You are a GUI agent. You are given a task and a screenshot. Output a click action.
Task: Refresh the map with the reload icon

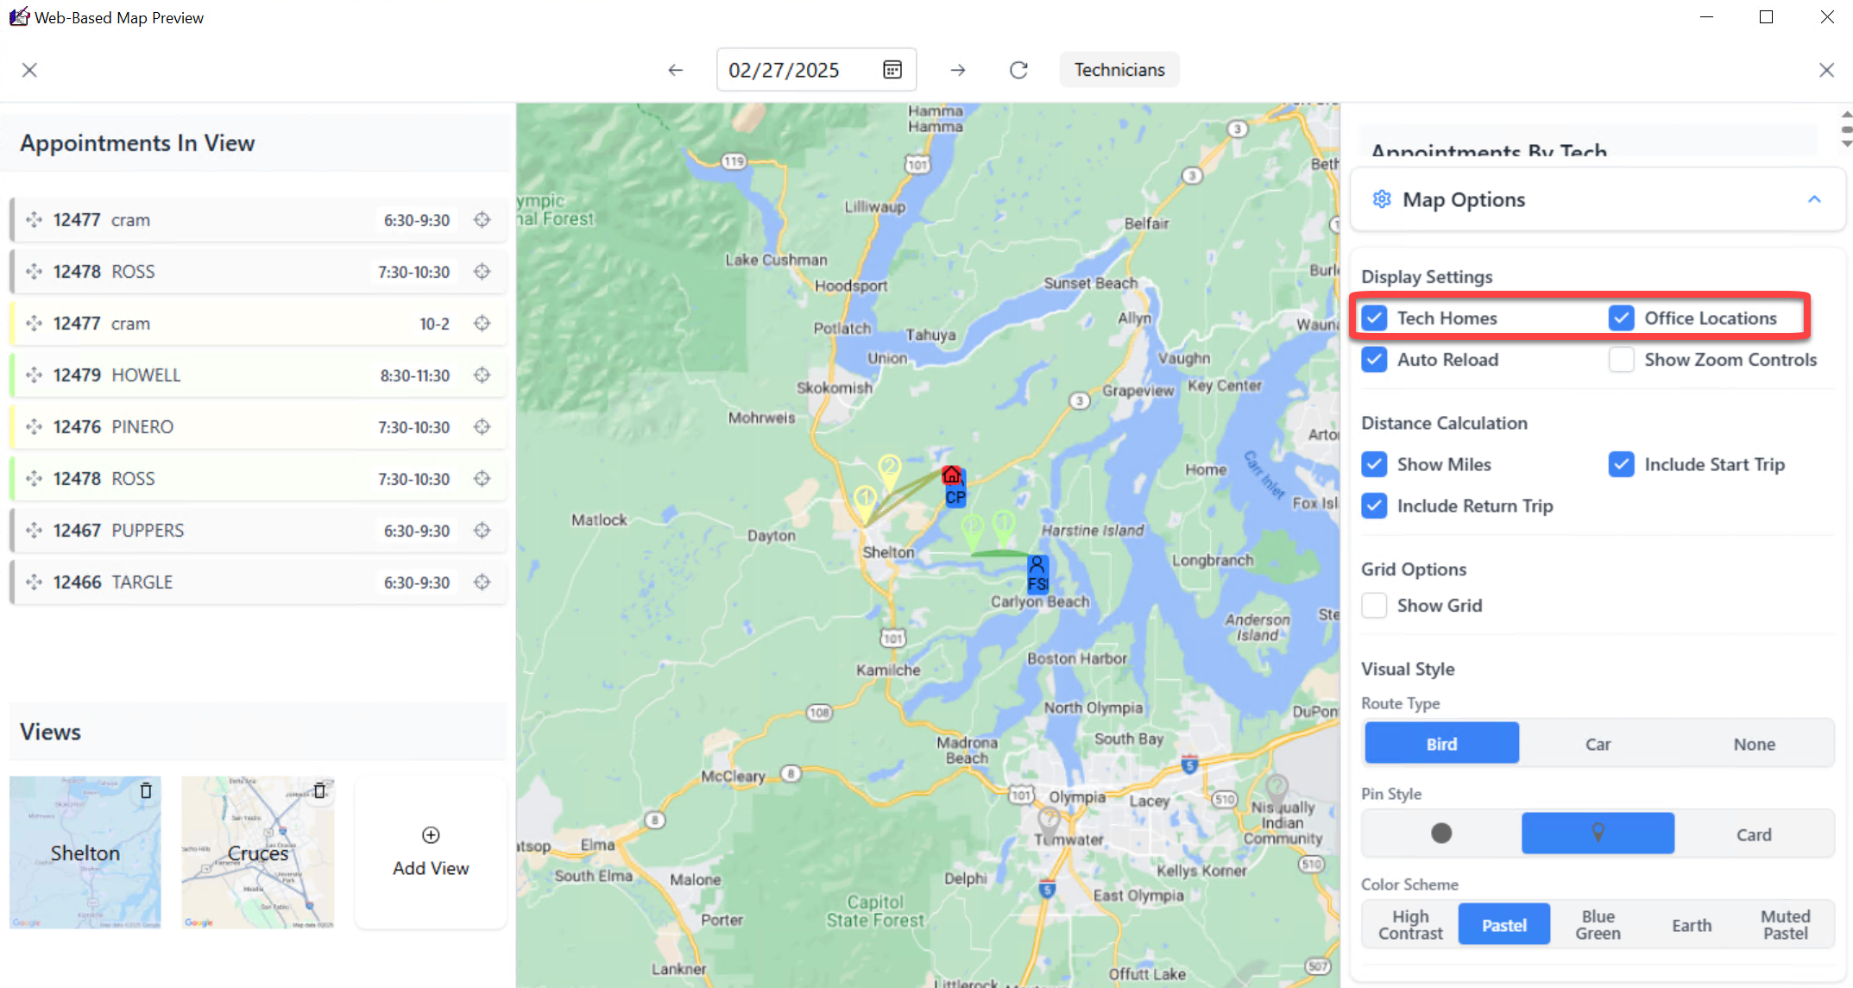coord(1018,70)
